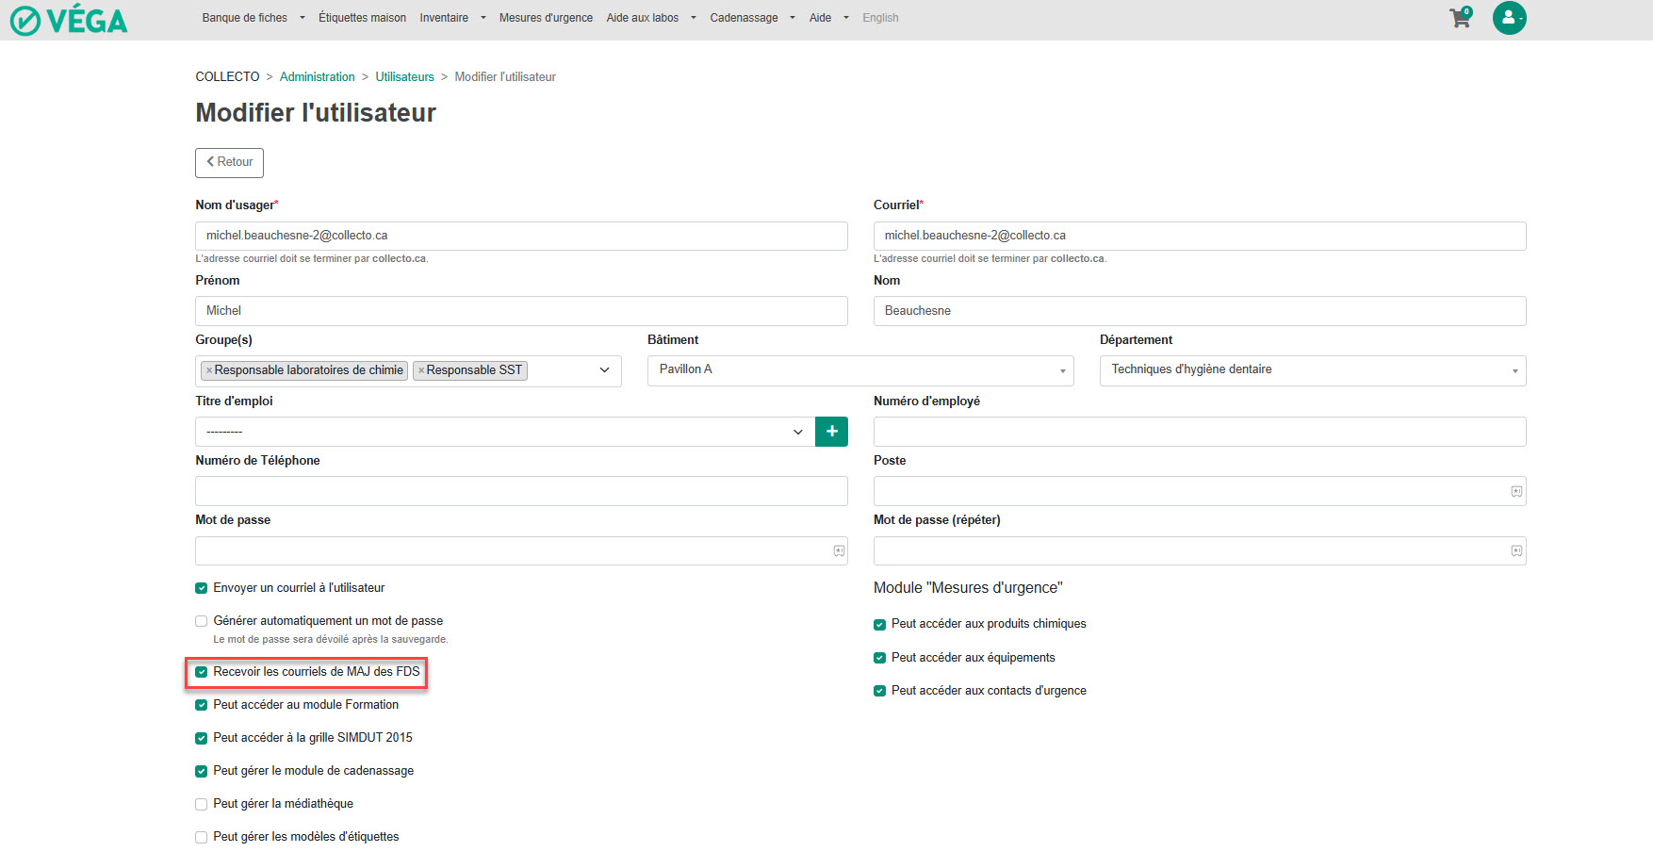Click green plus button beside Titre d'emploi
Image resolution: width=1653 pixels, height=852 pixels.
(x=831, y=432)
